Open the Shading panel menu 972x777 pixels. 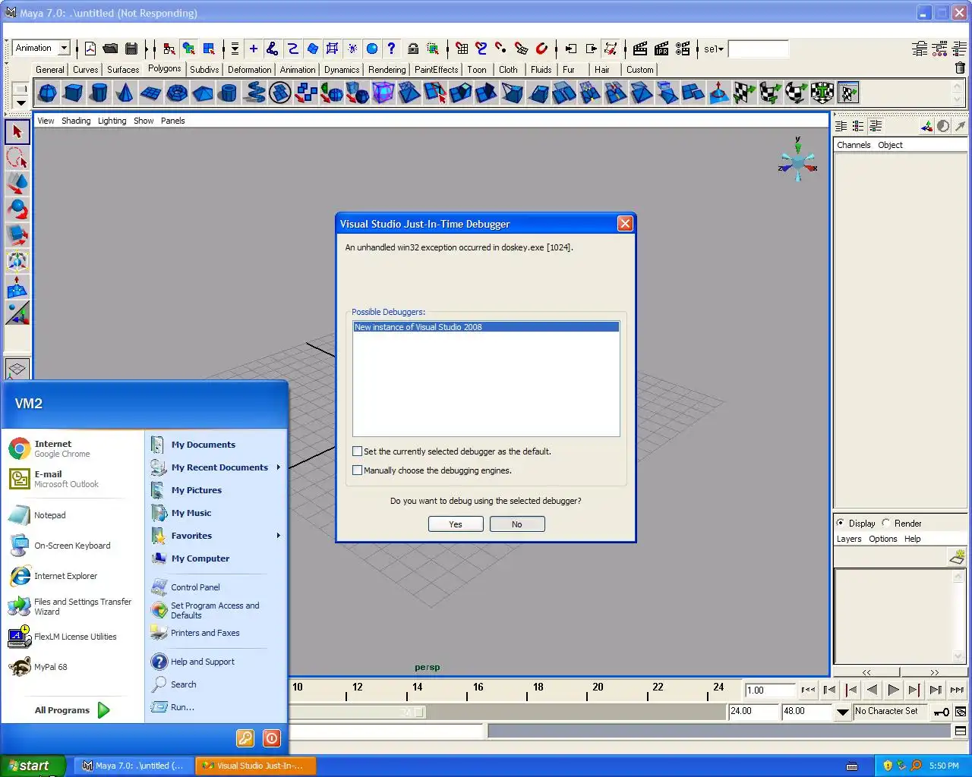coord(76,121)
